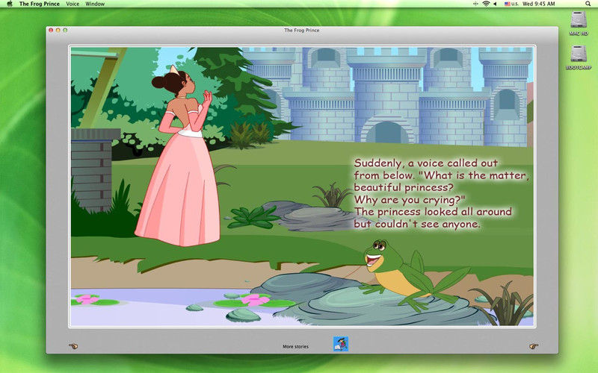Viewport: 598px width, 373px height.
Task: Minimize the window with yellow button
Action: point(58,30)
